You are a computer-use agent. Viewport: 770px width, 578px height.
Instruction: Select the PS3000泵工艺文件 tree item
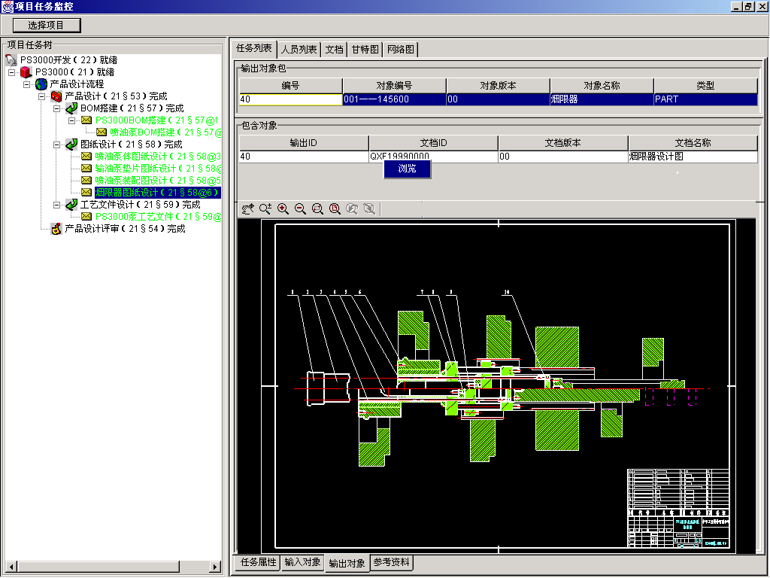point(158,217)
